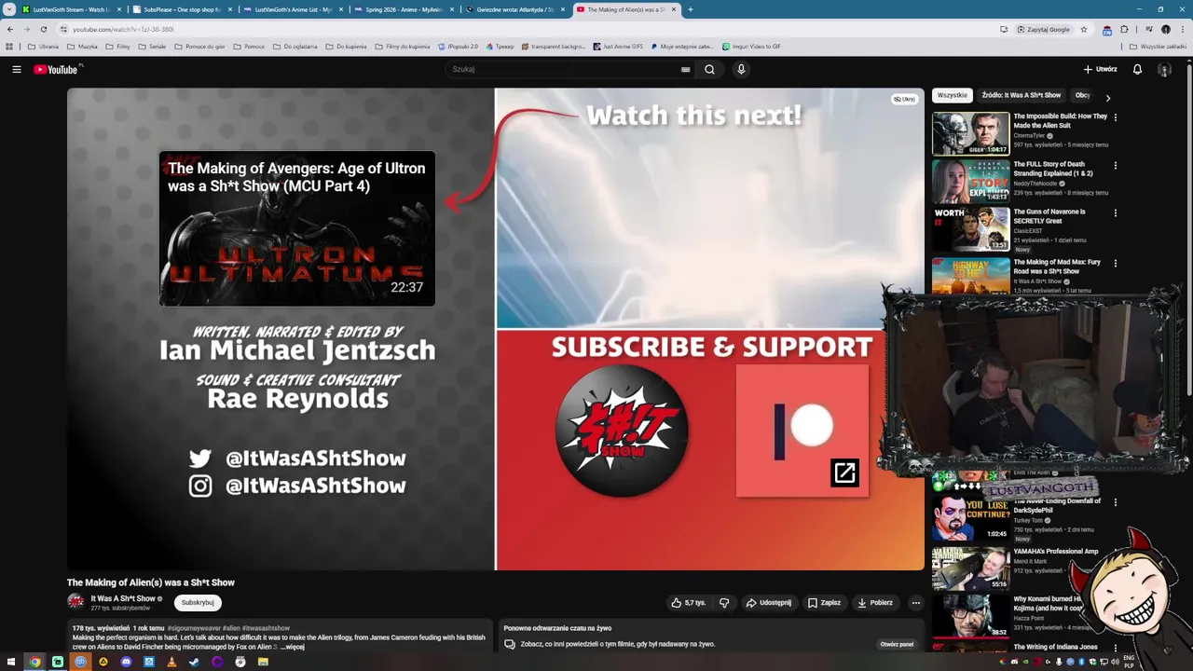
Task: Go back with browser back arrow
Action: (x=10, y=29)
